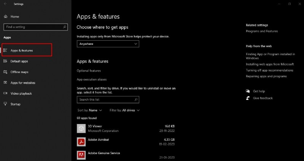Click the Microsoft Corporation publisher text

click(x=103, y=131)
